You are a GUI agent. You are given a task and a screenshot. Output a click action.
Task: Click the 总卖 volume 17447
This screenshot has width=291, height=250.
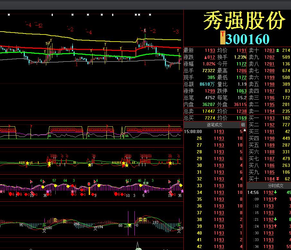pos(209,111)
